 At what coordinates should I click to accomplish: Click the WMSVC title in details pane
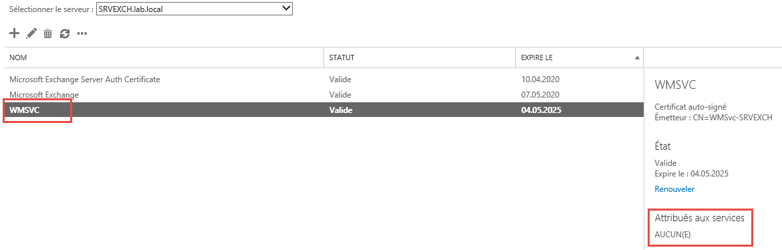pos(675,85)
